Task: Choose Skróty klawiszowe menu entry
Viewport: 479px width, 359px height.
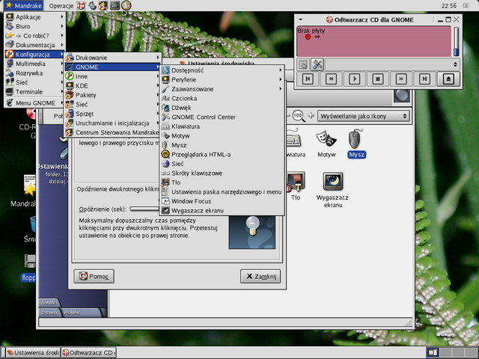Action: point(222,173)
